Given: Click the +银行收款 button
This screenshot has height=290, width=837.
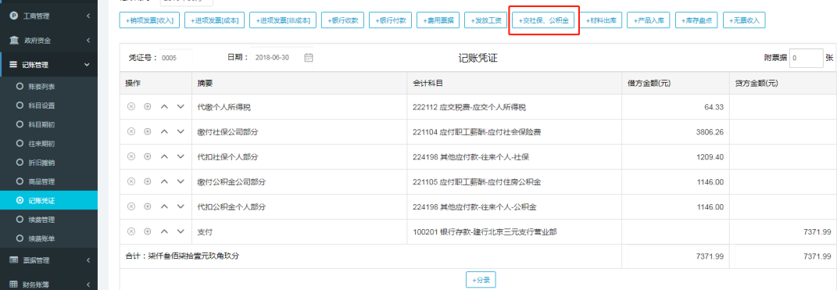Looking at the screenshot, I should [x=343, y=20].
